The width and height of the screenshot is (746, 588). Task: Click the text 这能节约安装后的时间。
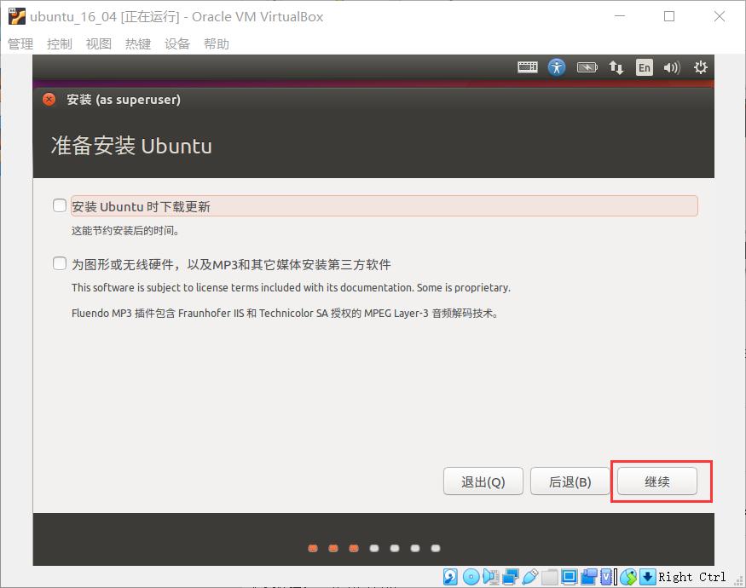point(125,231)
